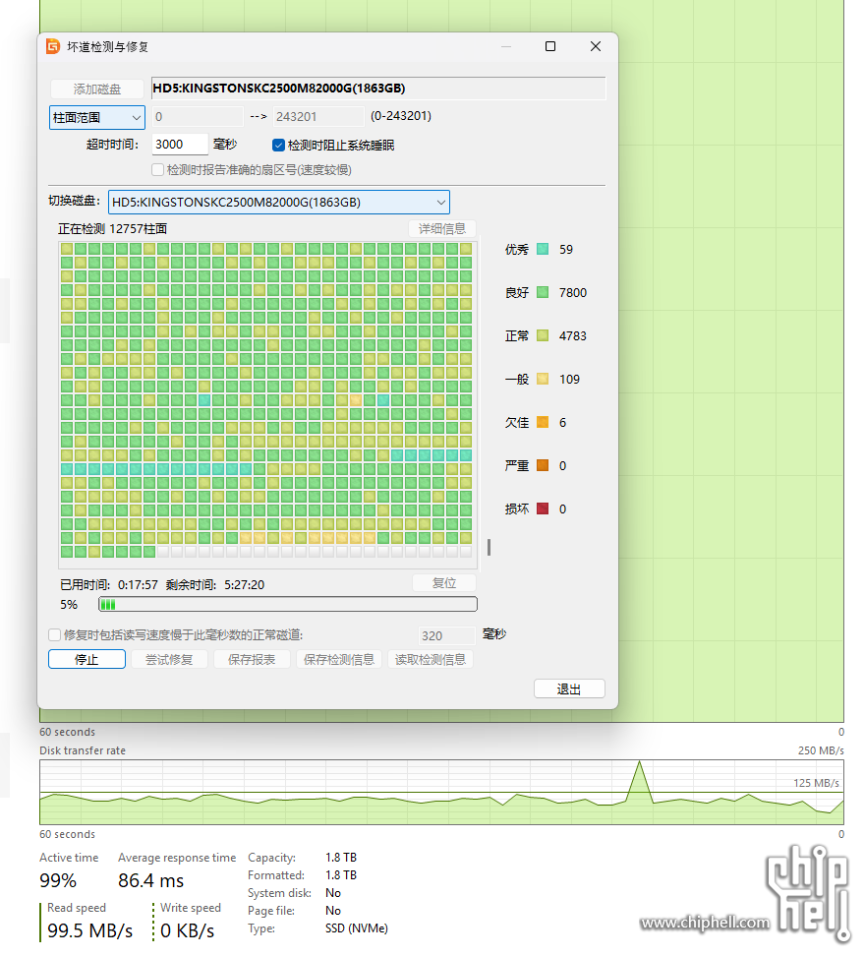864x957 pixels.
Task: Click the 99% active time value
Action: click(58, 880)
